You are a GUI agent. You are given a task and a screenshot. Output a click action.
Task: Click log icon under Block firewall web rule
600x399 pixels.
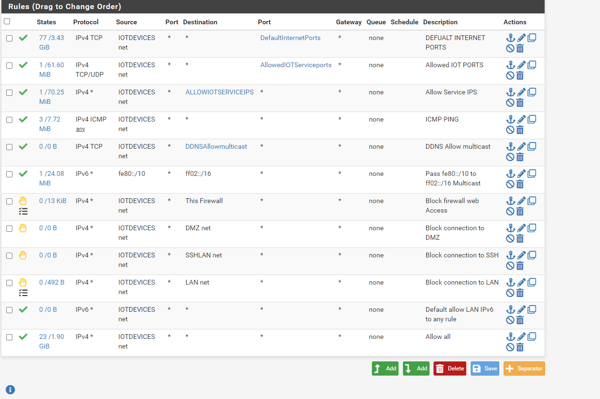(23, 211)
